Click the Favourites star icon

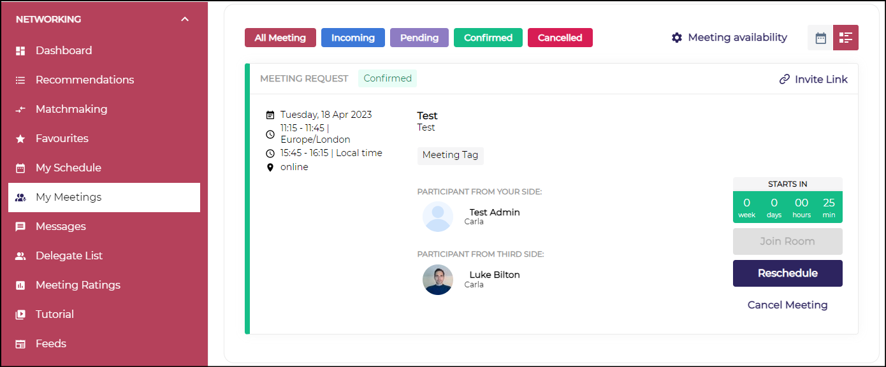(20, 139)
